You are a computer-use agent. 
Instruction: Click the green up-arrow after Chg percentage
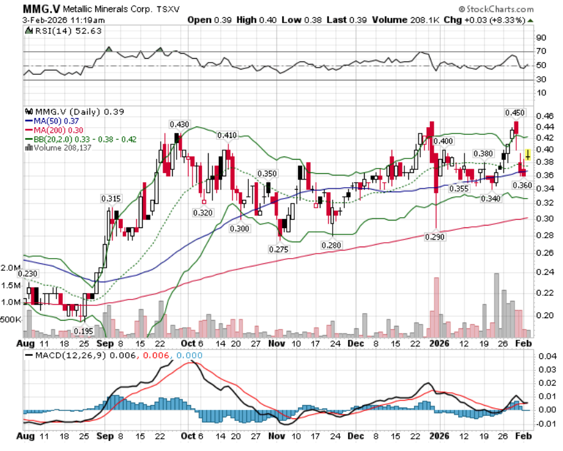[530, 20]
